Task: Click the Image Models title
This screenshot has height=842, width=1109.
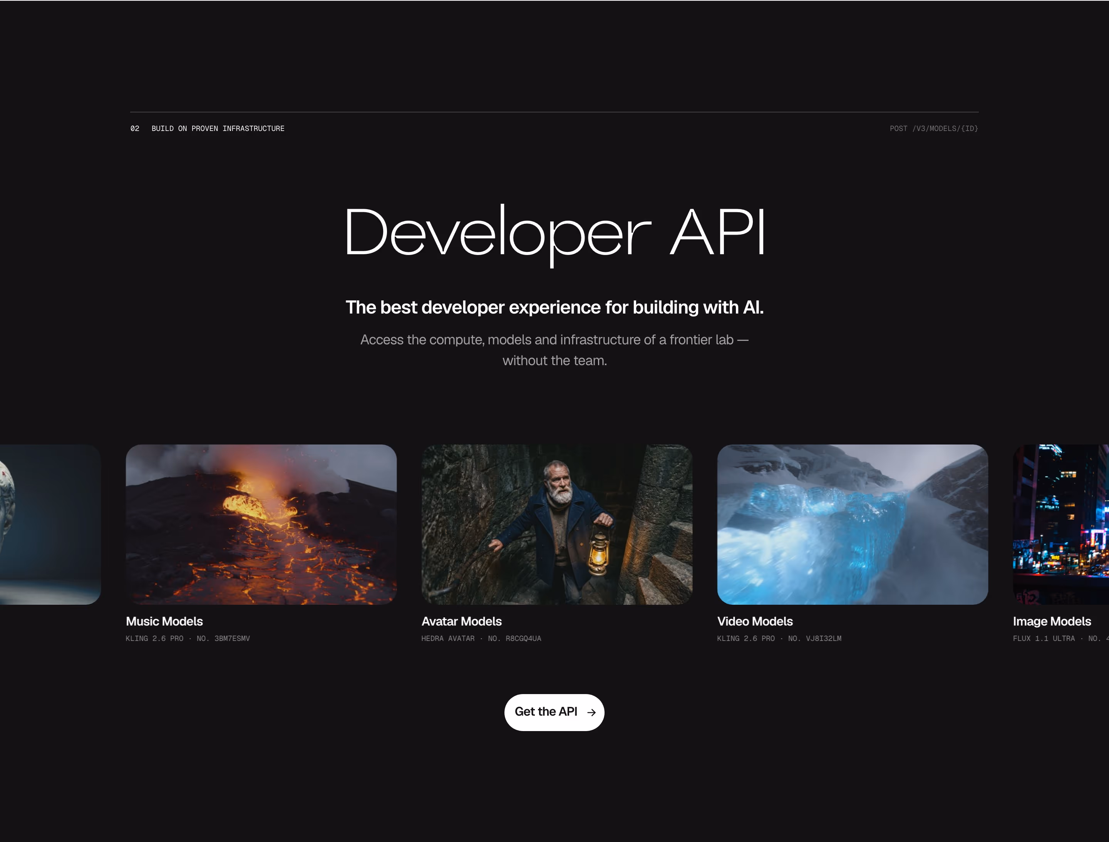Action: pyautogui.click(x=1052, y=621)
